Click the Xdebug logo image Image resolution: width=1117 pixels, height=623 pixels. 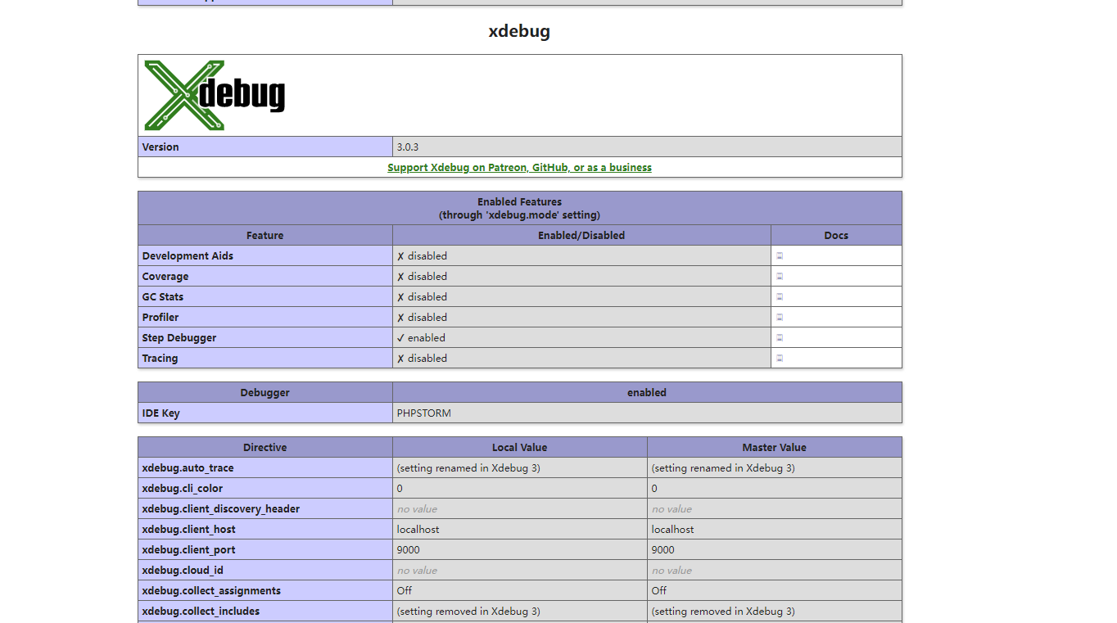point(215,95)
